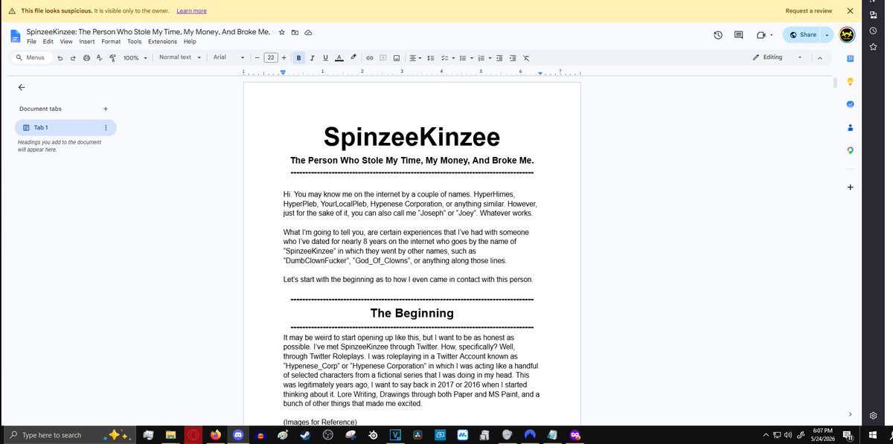This screenshot has height=444, width=893.
Task: Insert an image from the toolbar
Action: (x=397, y=58)
